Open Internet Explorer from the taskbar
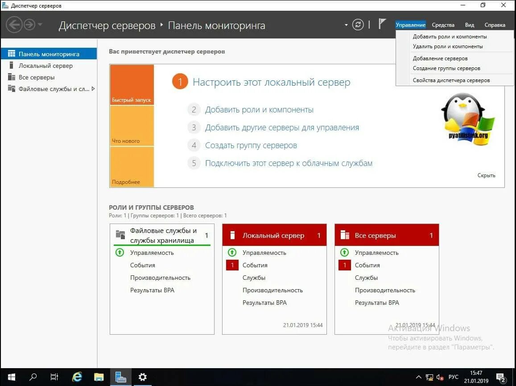The height and width of the screenshot is (386, 516). point(76,377)
